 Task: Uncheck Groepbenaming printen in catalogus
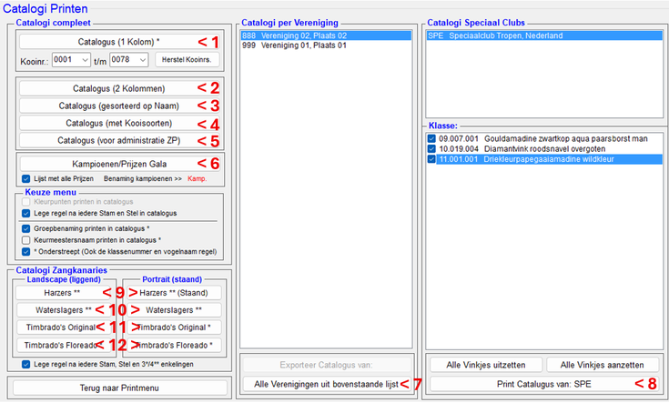pos(25,227)
